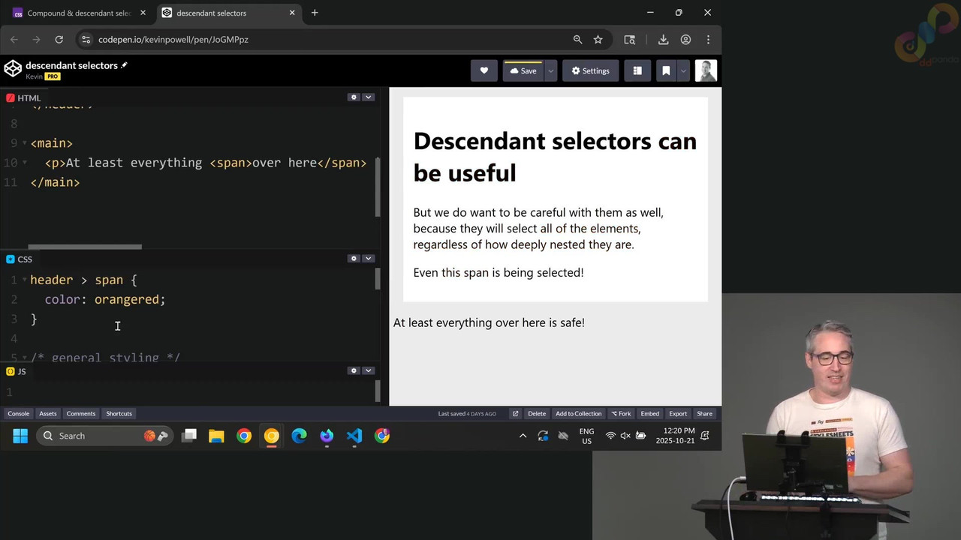Bookmark this pen in CodePen header
961x540 pixels.
[x=665, y=70]
